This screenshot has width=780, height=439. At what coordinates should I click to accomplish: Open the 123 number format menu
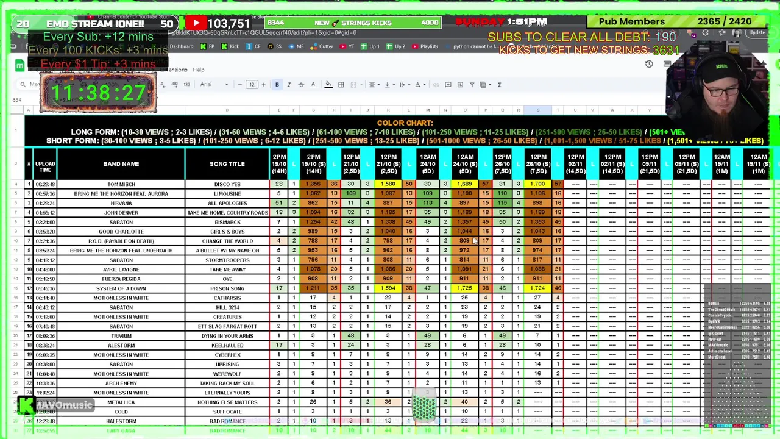pyautogui.click(x=186, y=85)
